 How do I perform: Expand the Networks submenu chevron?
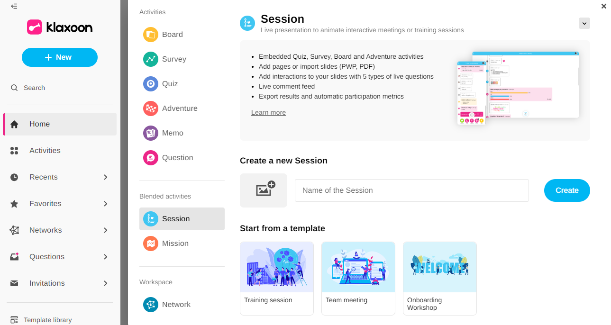point(106,230)
